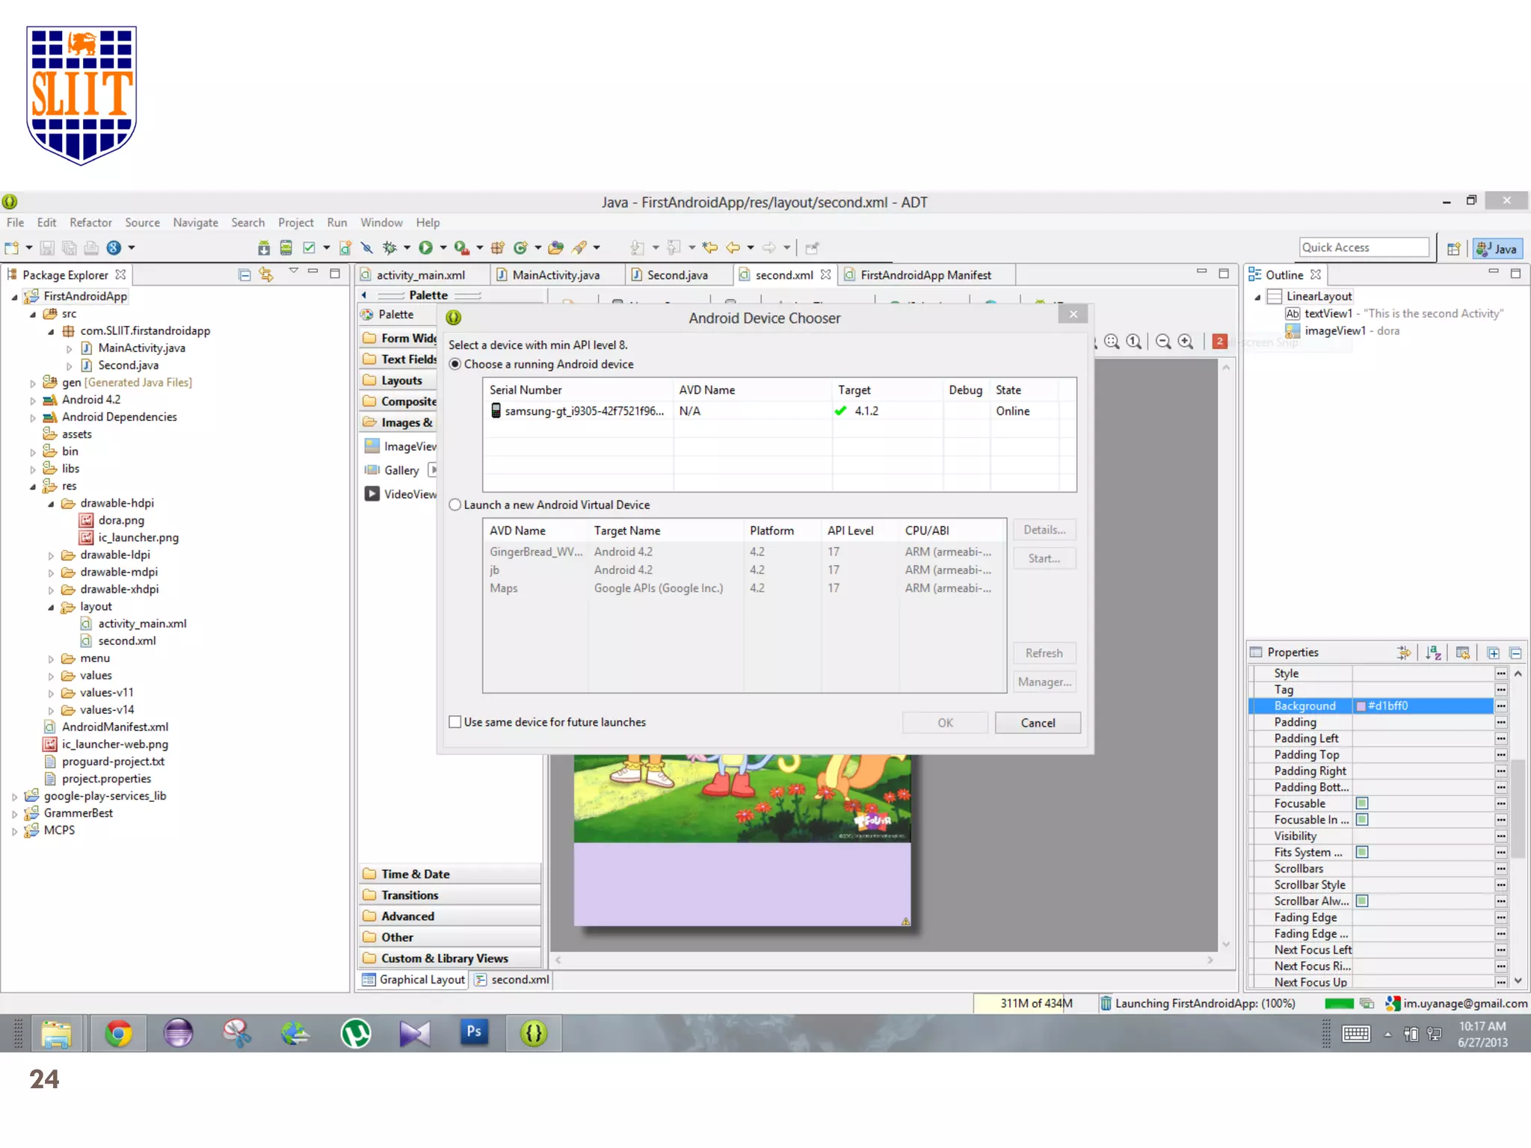Viewport: 1531px width, 1148px height.
Task: Expand the drawable-ldpi folder
Action: pyautogui.click(x=51, y=555)
